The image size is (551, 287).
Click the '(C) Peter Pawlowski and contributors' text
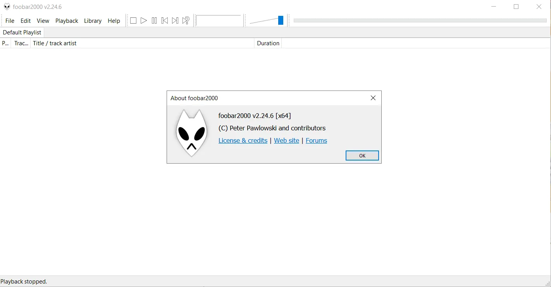[x=272, y=128]
